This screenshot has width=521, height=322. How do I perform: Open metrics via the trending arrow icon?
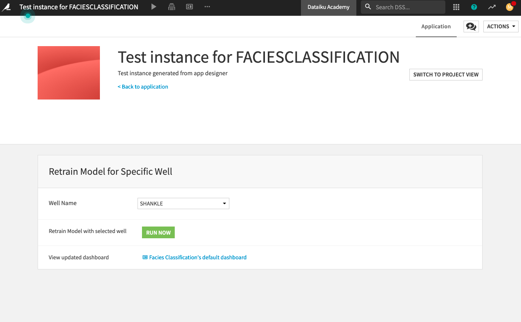point(491,7)
